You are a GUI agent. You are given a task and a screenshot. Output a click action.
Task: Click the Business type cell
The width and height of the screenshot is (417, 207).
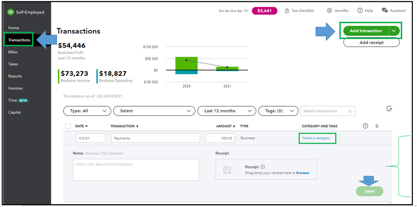point(248,138)
